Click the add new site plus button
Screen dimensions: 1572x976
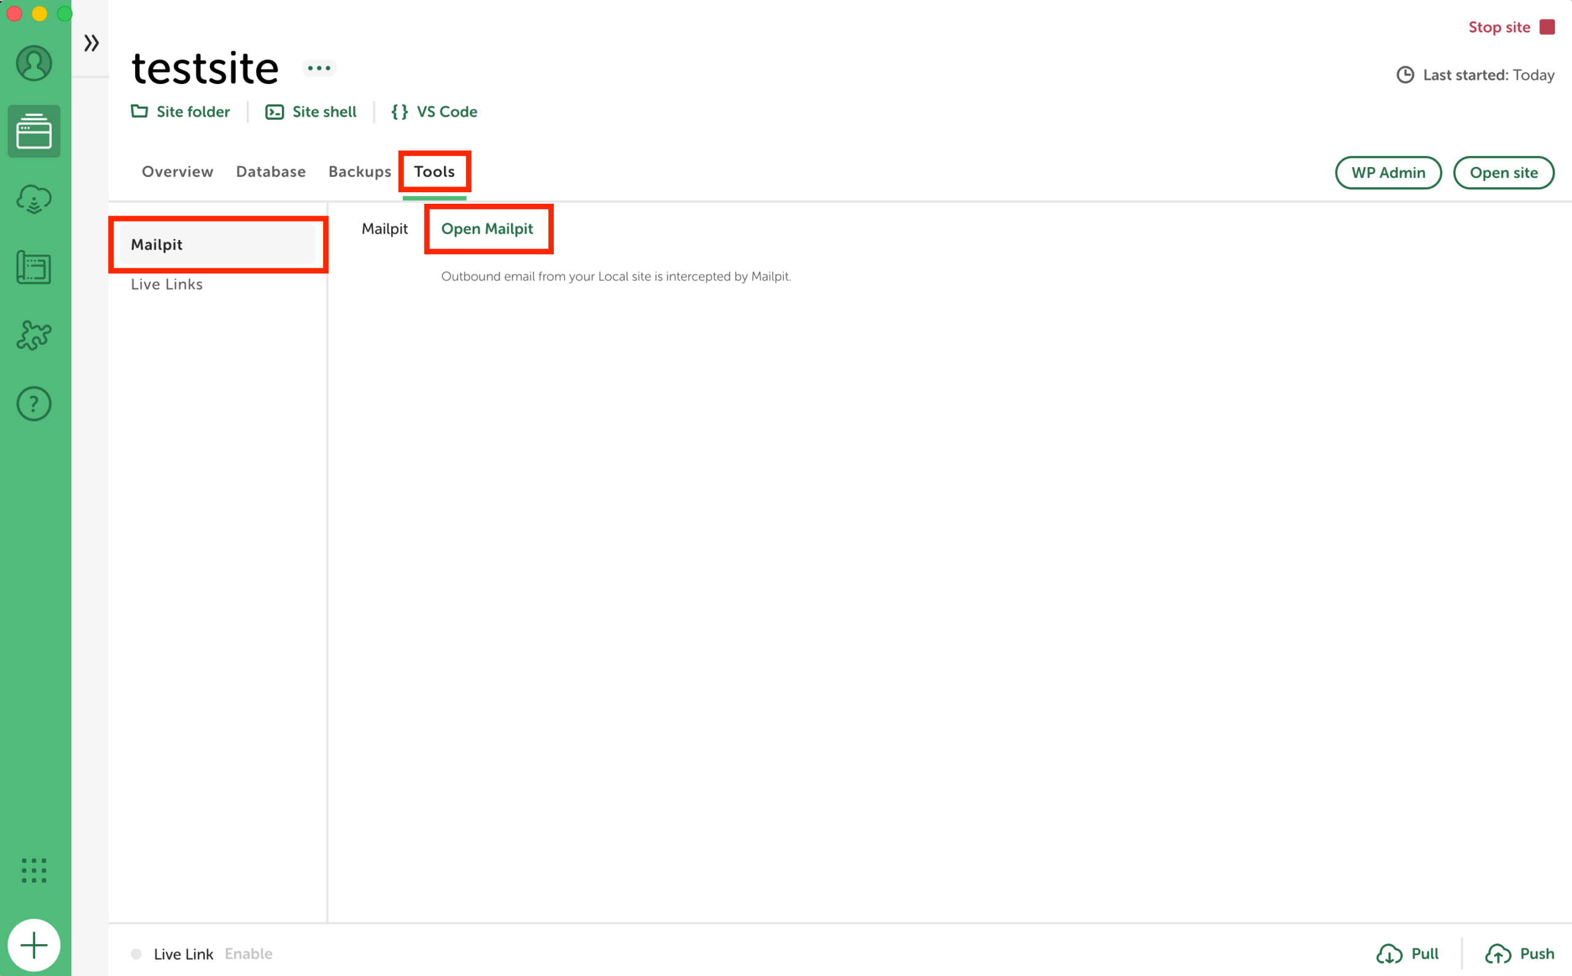[x=34, y=945]
